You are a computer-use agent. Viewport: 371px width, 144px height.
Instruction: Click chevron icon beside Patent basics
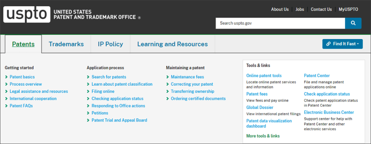tap(7, 77)
